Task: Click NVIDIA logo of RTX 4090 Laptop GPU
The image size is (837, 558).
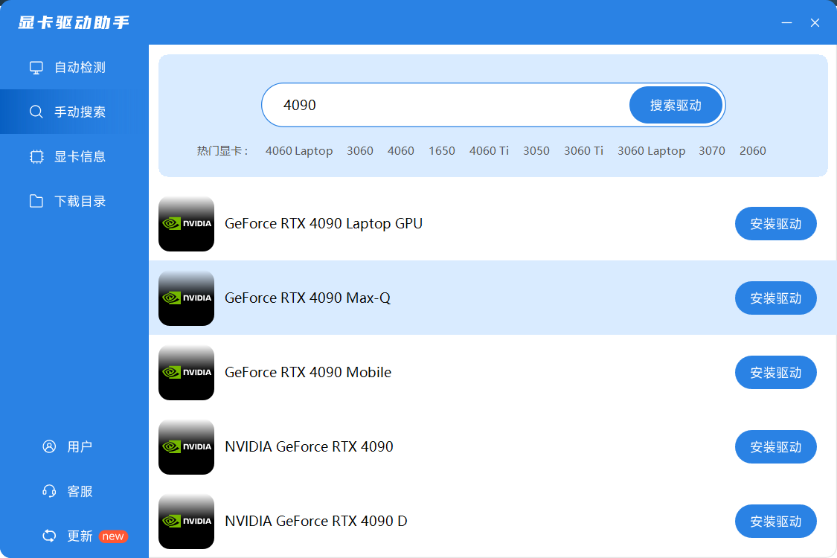Action: [x=186, y=223]
